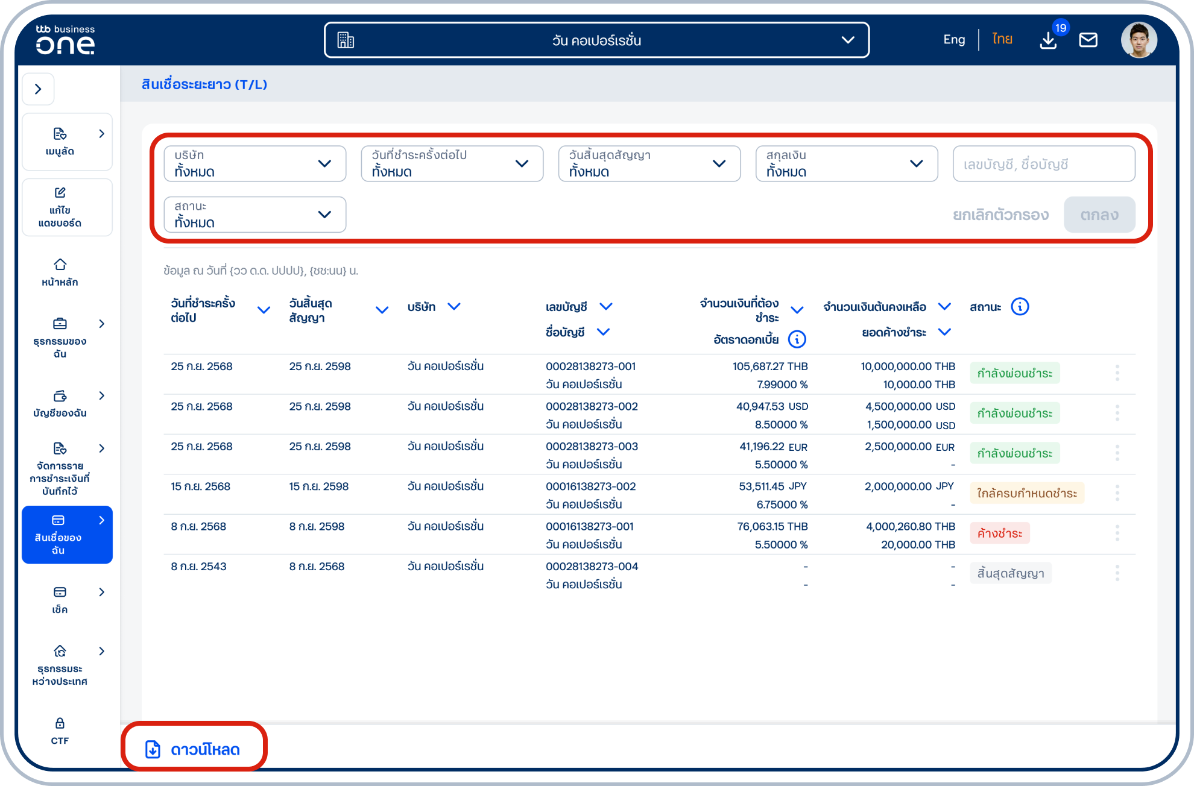Switch language to ไทย

(x=1002, y=40)
